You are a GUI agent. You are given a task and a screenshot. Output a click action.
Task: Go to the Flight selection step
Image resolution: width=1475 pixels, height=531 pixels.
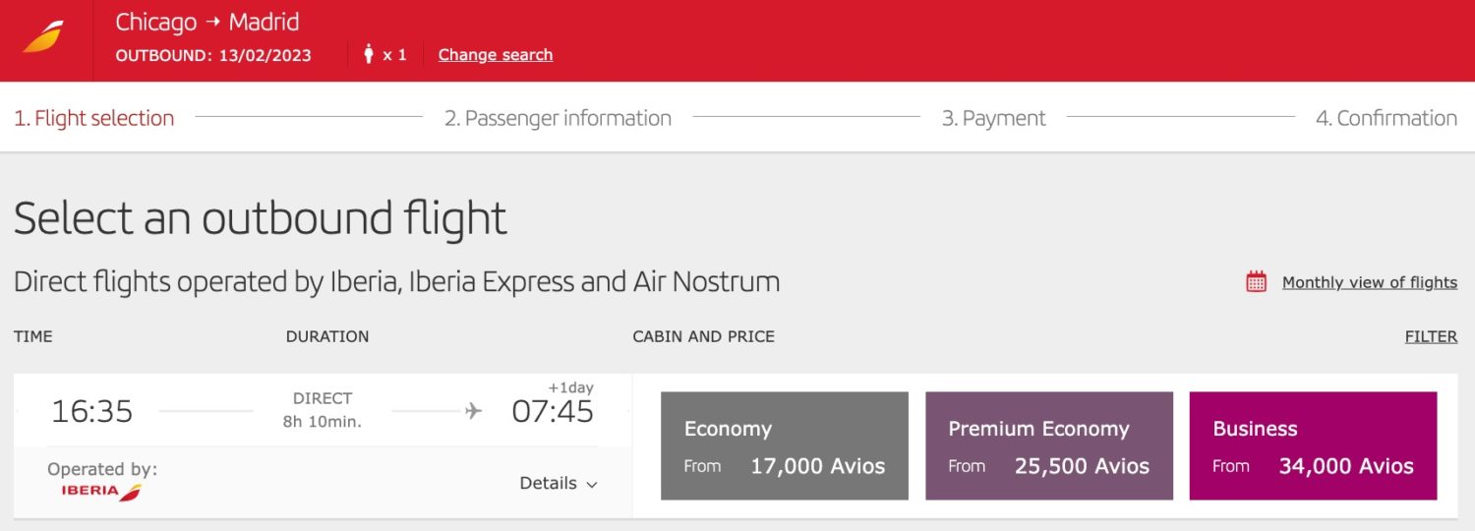(94, 118)
